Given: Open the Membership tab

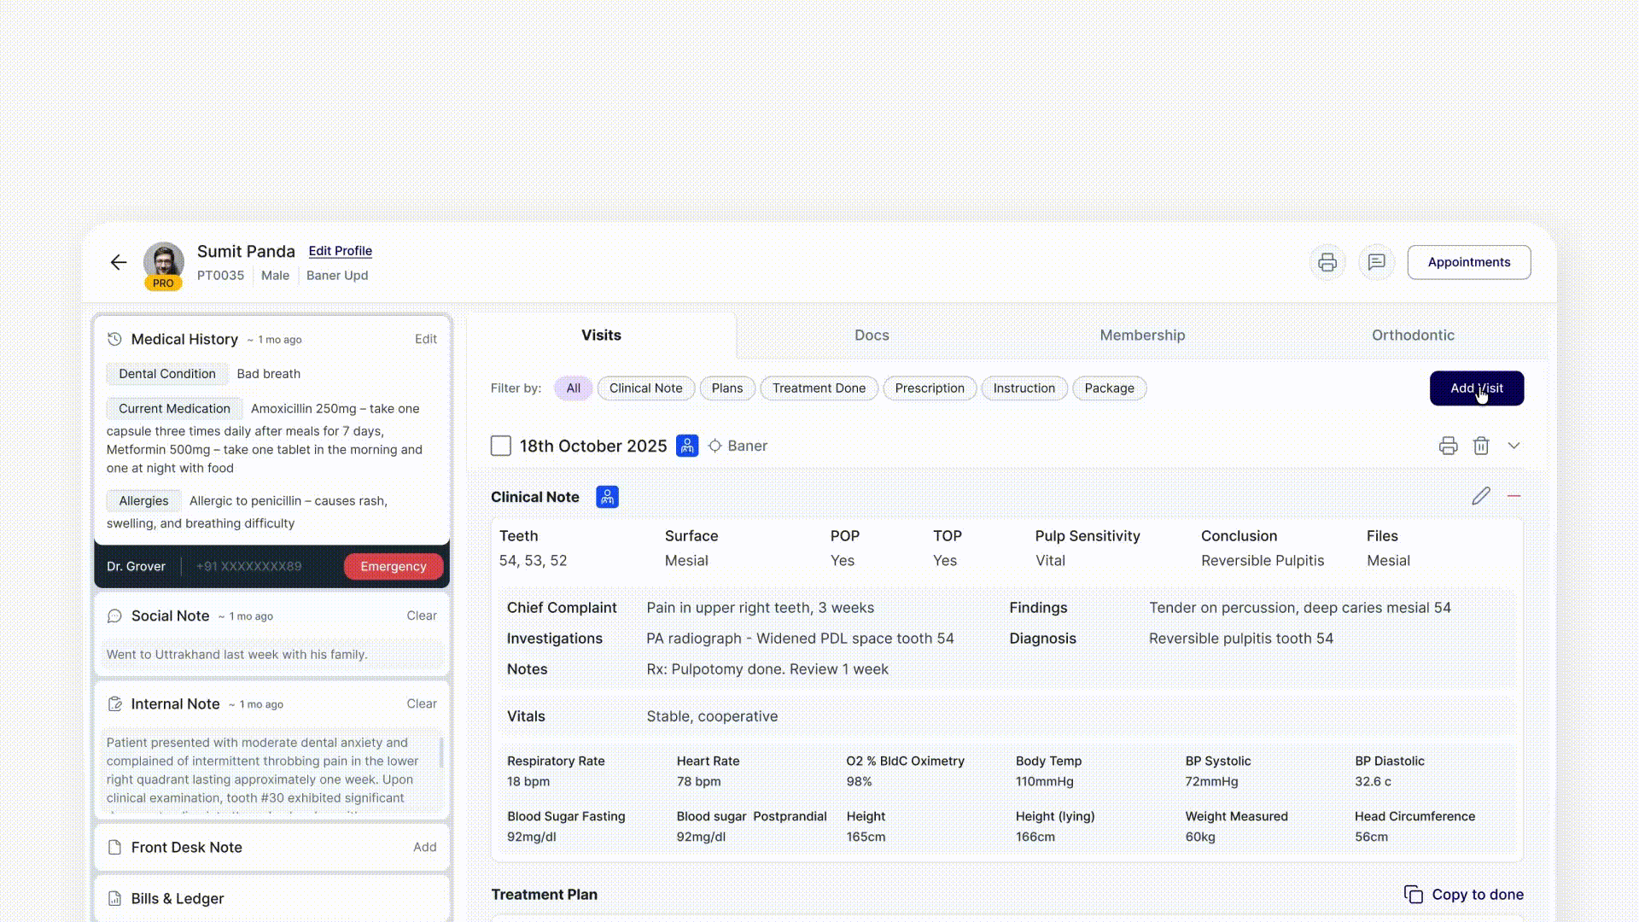Looking at the screenshot, I should point(1142,335).
